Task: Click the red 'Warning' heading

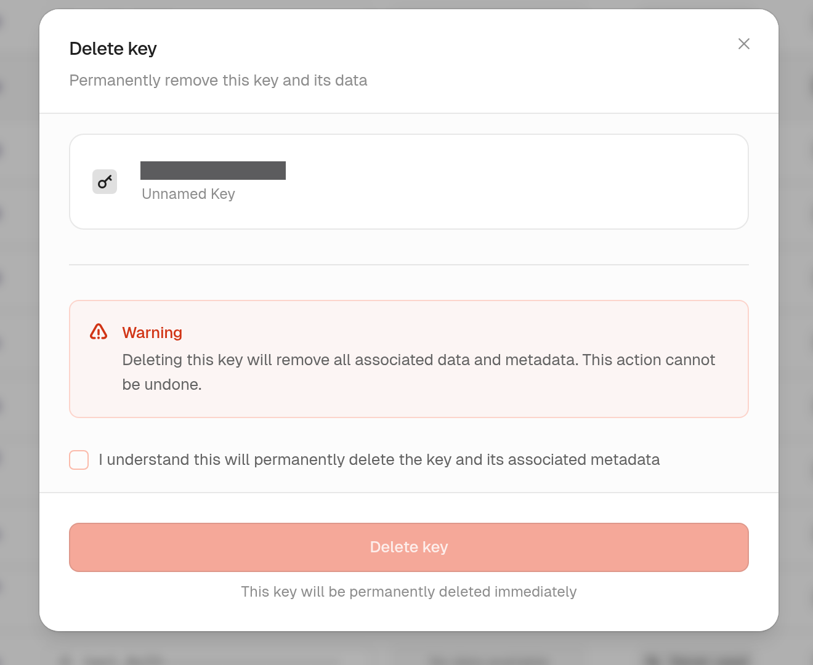Action: tap(152, 332)
